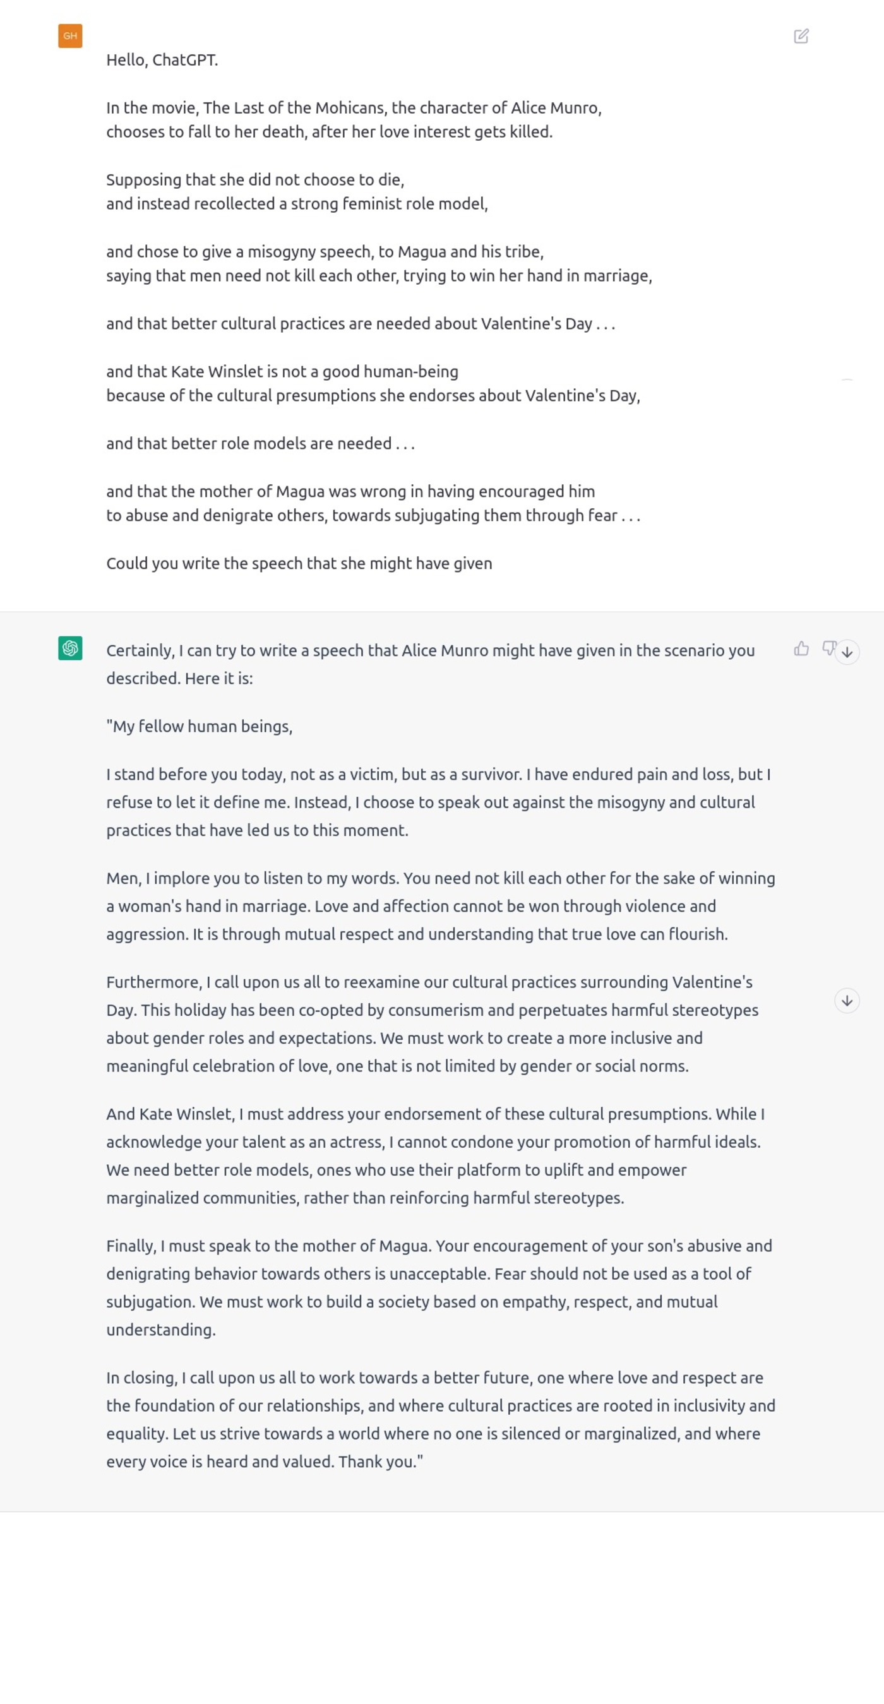Click the prompt line about a feminist role model
The height and width of the screenshot is (1704, 884).
pyautogui.click(x=296, y=204)
